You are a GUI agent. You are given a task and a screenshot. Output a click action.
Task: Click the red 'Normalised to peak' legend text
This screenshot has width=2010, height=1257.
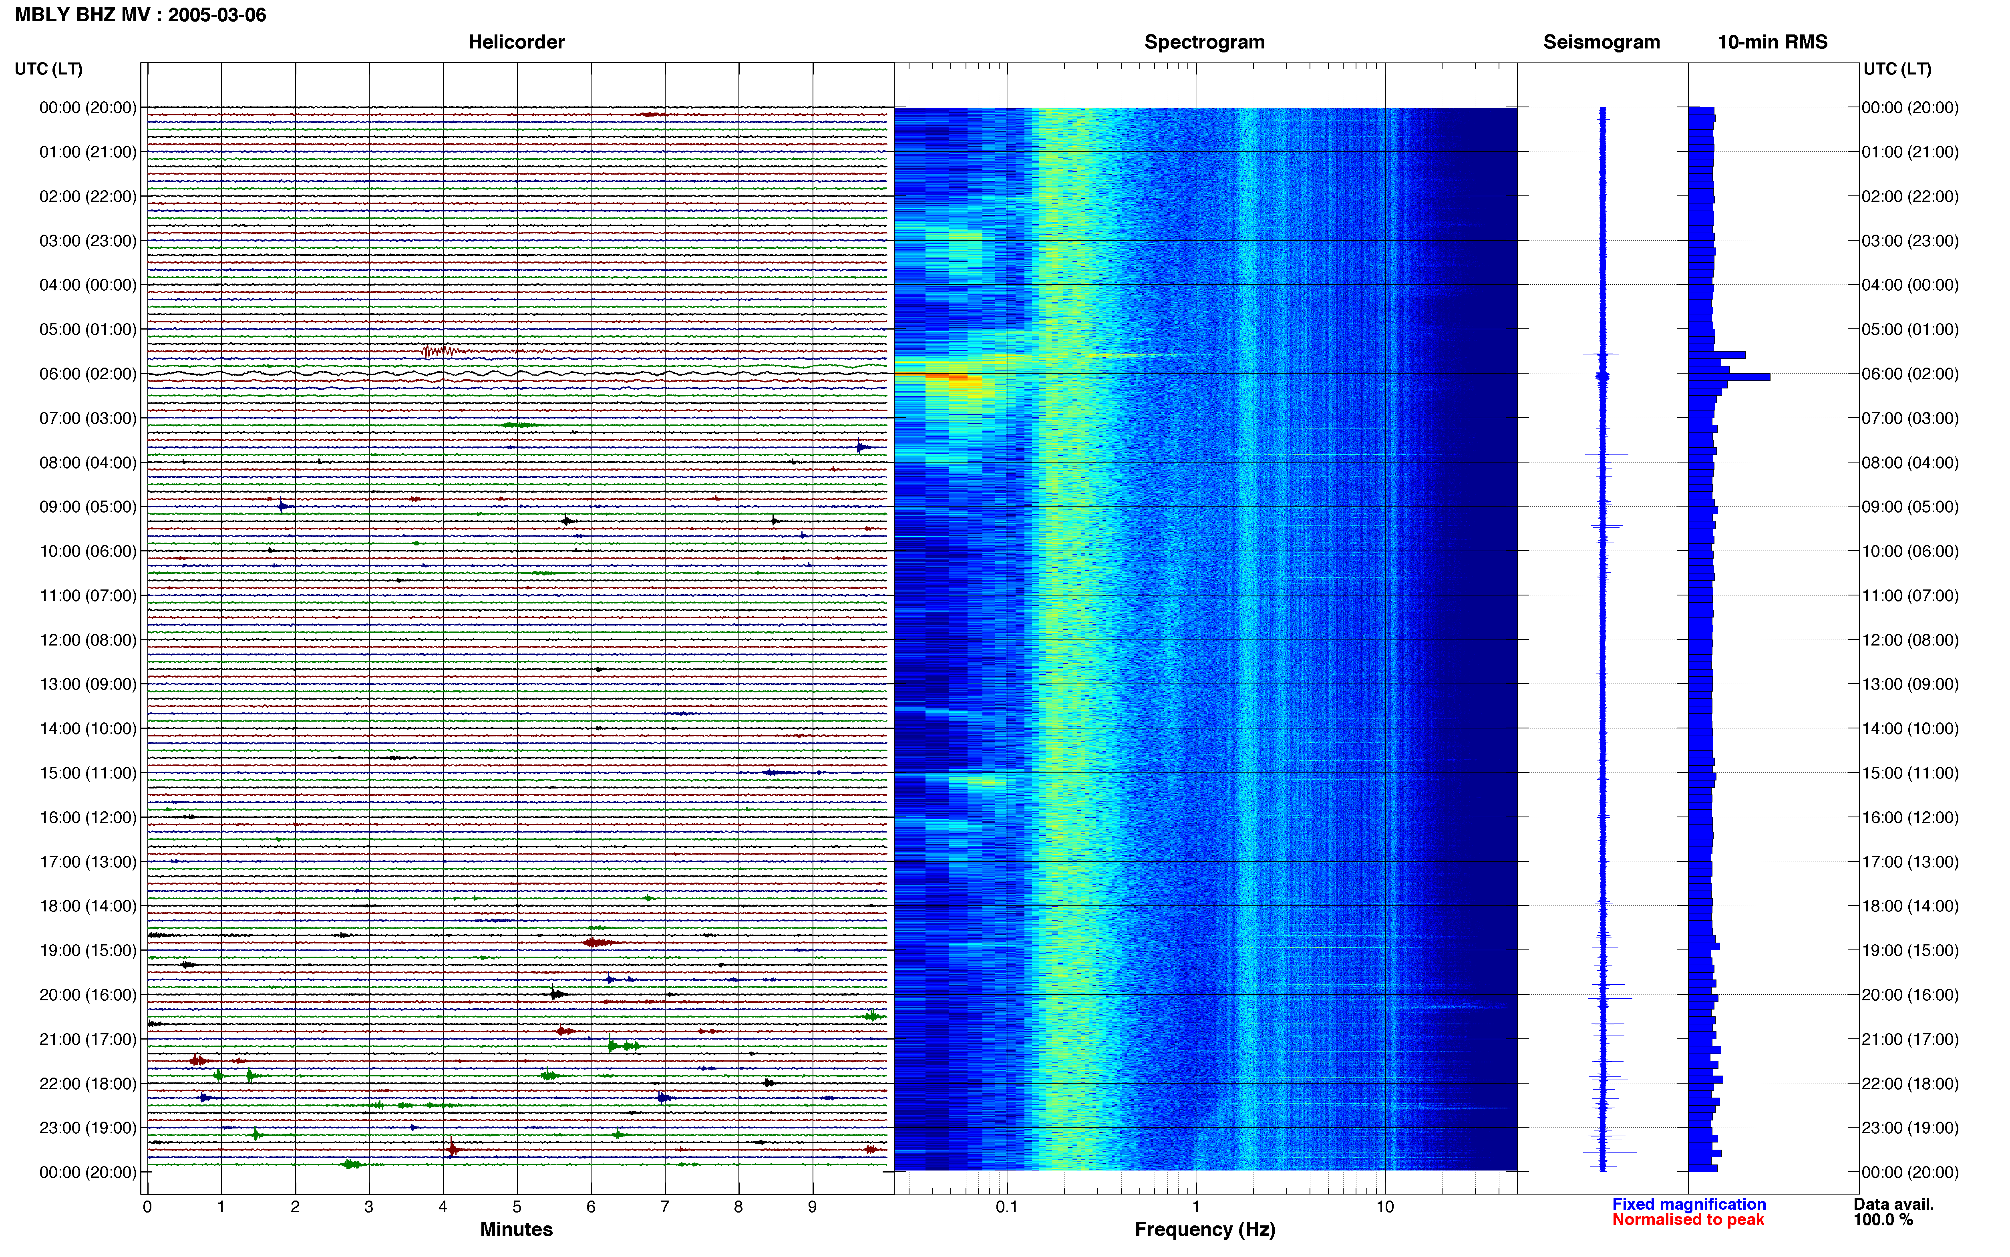[x=1688, y=1220]
